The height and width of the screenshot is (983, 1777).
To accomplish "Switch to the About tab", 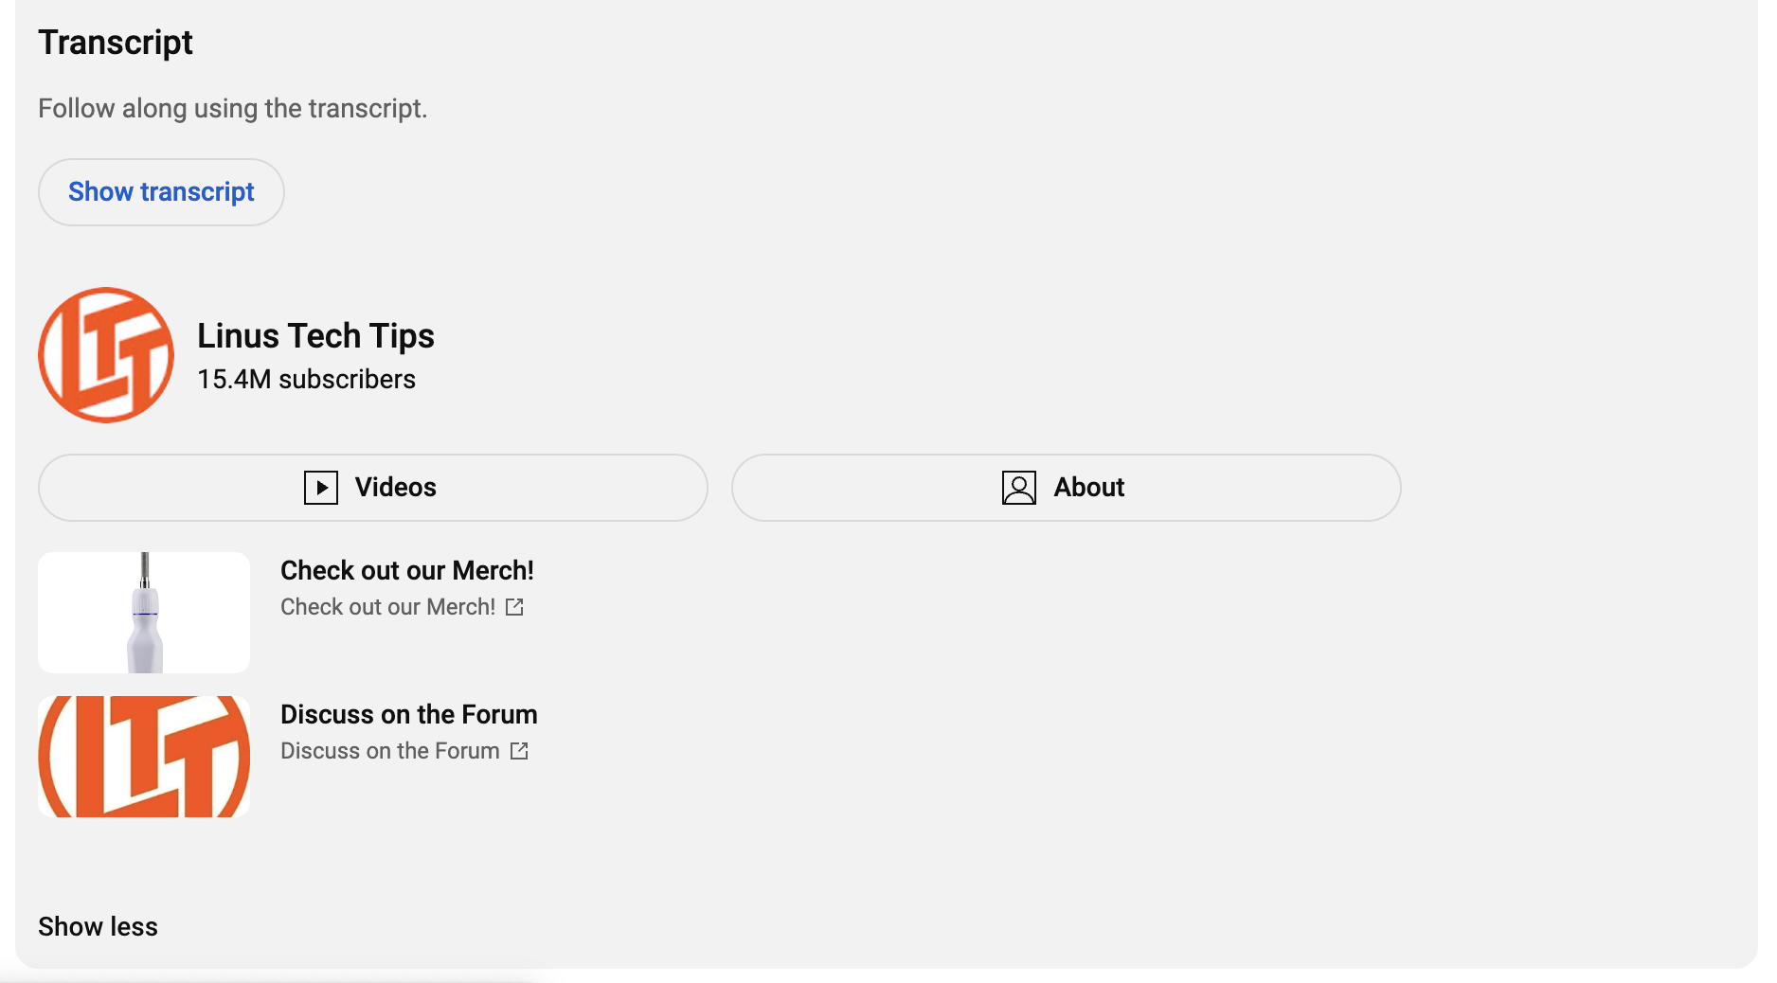I will pyautogui.click(x=1065, y=487).
